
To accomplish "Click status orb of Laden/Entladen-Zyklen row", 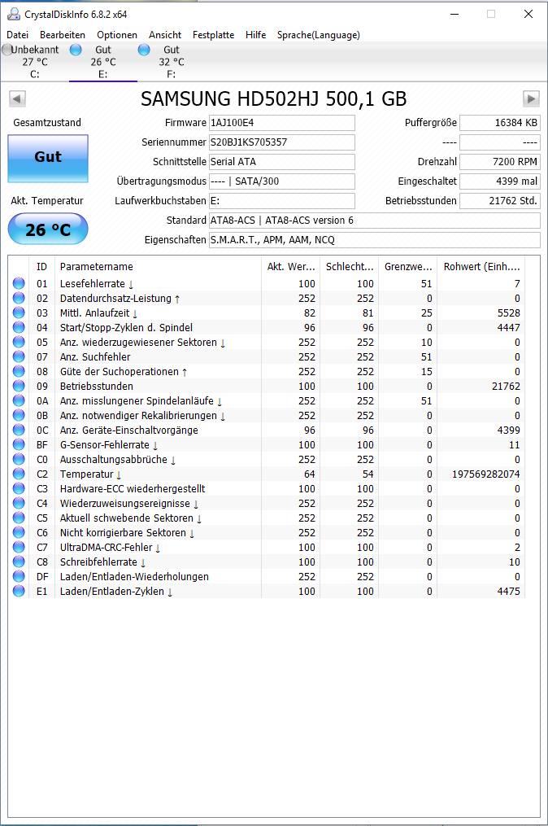I will point(19,591).
